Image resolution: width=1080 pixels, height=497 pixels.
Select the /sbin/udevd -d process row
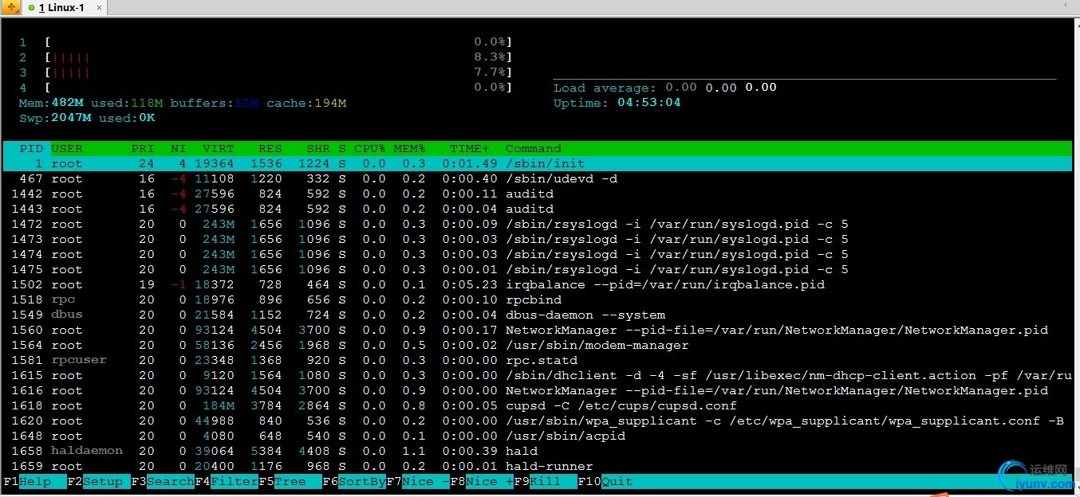(538, 178)
